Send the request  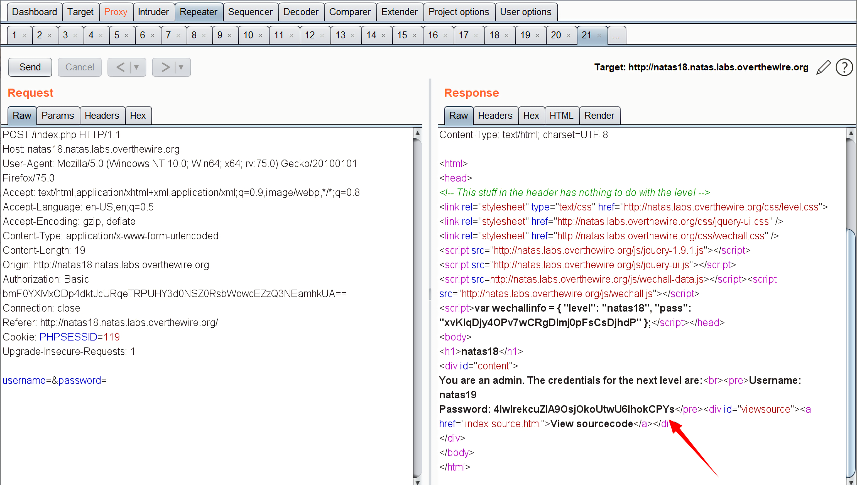pyautogui.click(x=30, y=67)
